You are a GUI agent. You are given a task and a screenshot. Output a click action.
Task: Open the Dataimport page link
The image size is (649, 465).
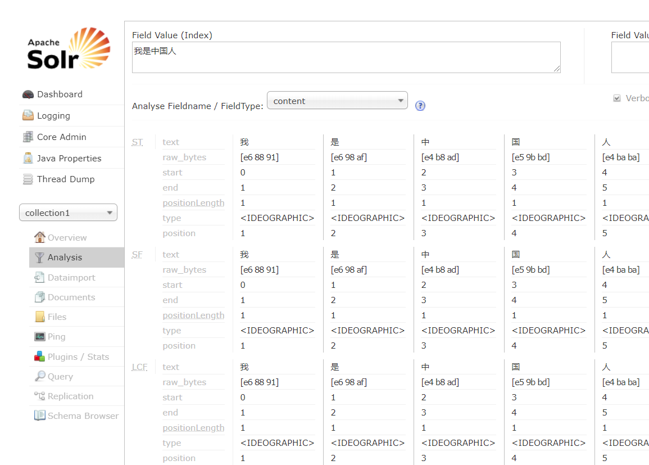tap(71, 278)
